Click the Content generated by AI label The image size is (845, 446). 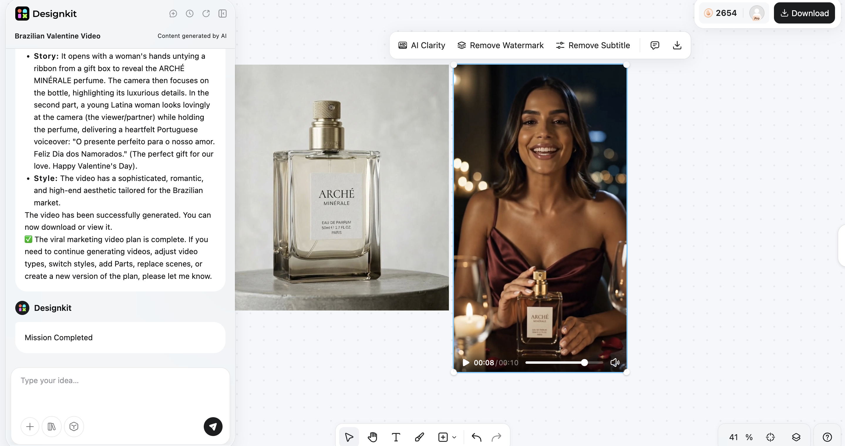point(192,36)
